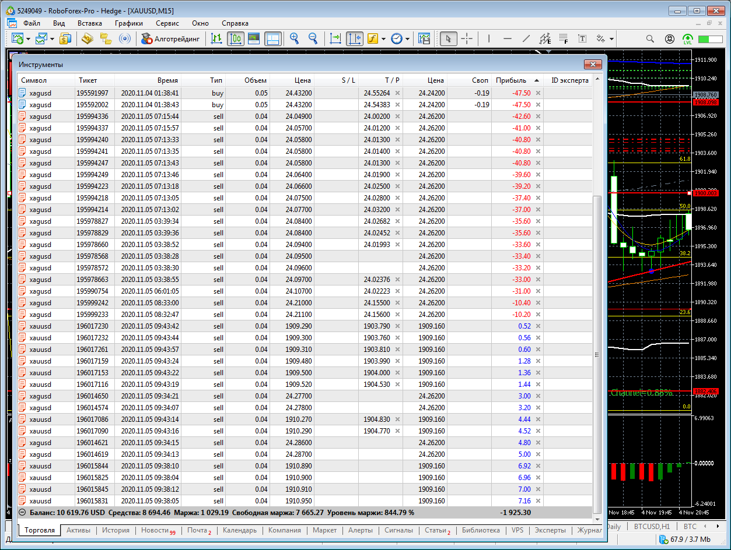Image resolution: width=731 pixels, height=550 pixels.
Task: Open the user account profile icon
Action: click(x=669, y=38)
